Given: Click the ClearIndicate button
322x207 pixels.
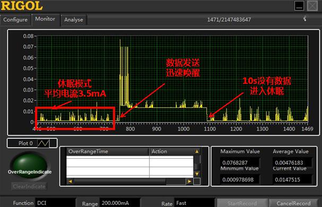Looking at the screenshot, I should (x=29, y=186).
